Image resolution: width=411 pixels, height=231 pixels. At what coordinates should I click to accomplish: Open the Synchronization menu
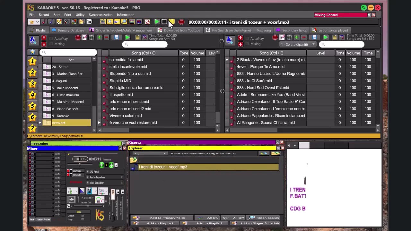101,15
